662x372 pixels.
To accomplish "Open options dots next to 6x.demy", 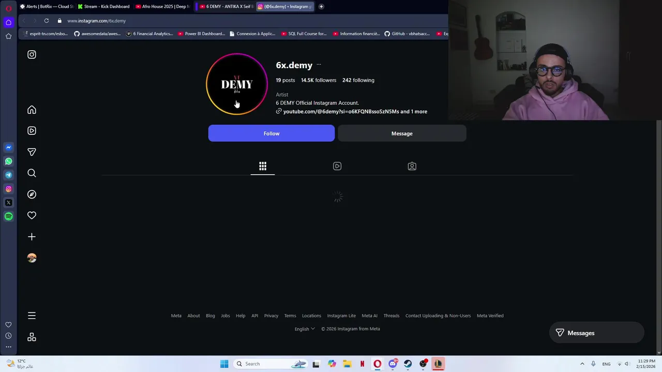I will tap(319, 65).
